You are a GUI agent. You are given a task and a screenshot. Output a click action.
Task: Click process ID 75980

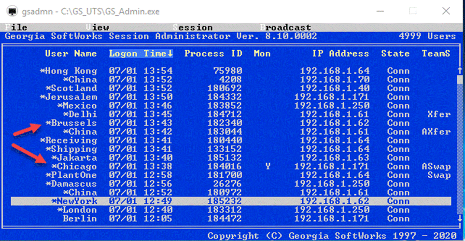[228, 71]
